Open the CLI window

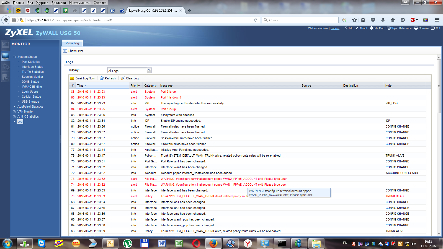436,28
